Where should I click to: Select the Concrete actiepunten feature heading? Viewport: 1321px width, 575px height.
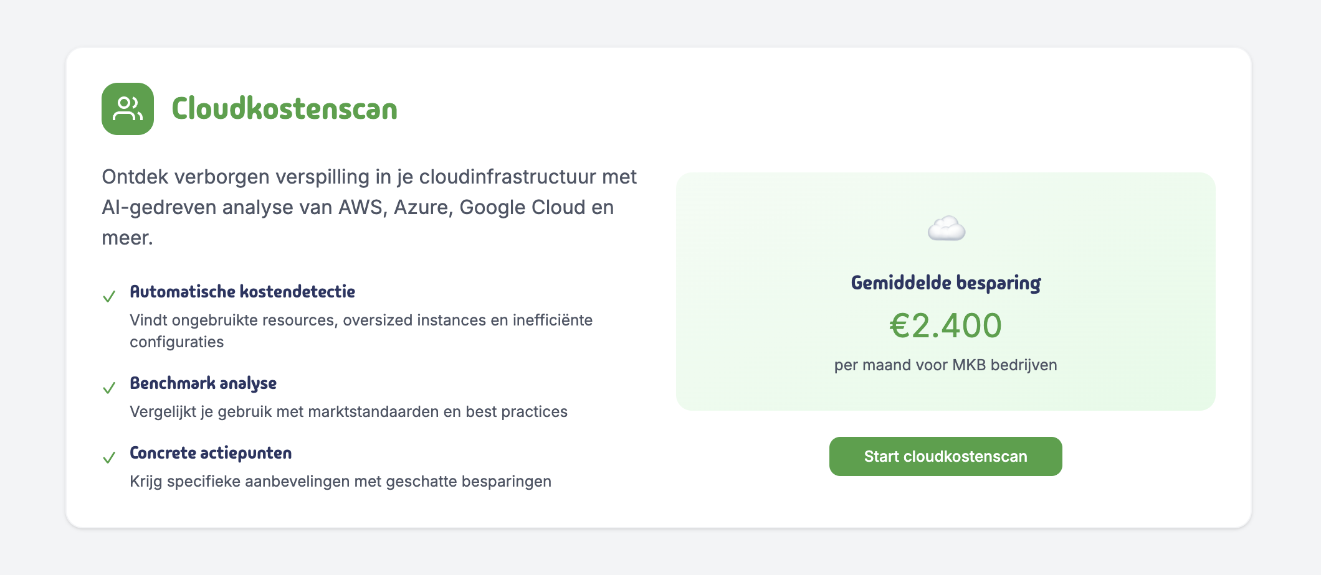pos(211,453)
